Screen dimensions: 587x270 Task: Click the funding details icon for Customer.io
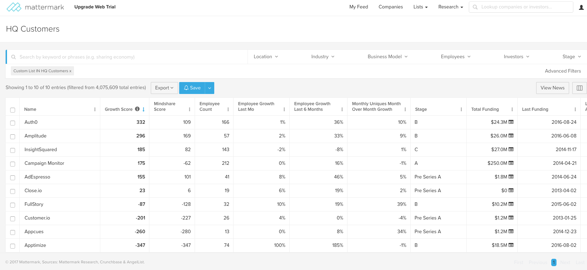(511, 218)
